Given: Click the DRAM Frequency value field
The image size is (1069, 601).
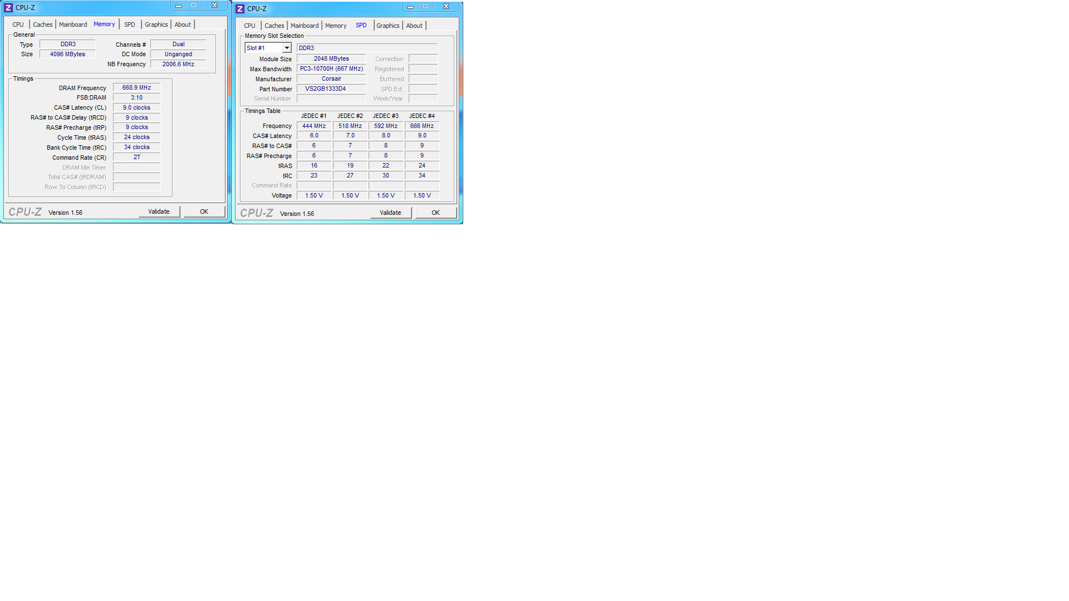Looking at the screenshot, I should 136,88.
